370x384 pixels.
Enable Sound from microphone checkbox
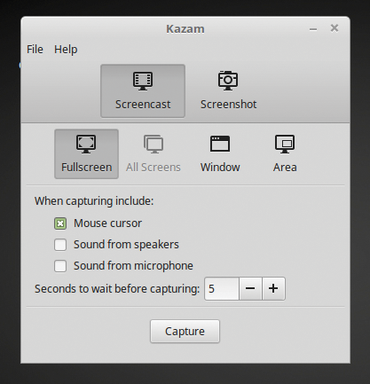60,266
